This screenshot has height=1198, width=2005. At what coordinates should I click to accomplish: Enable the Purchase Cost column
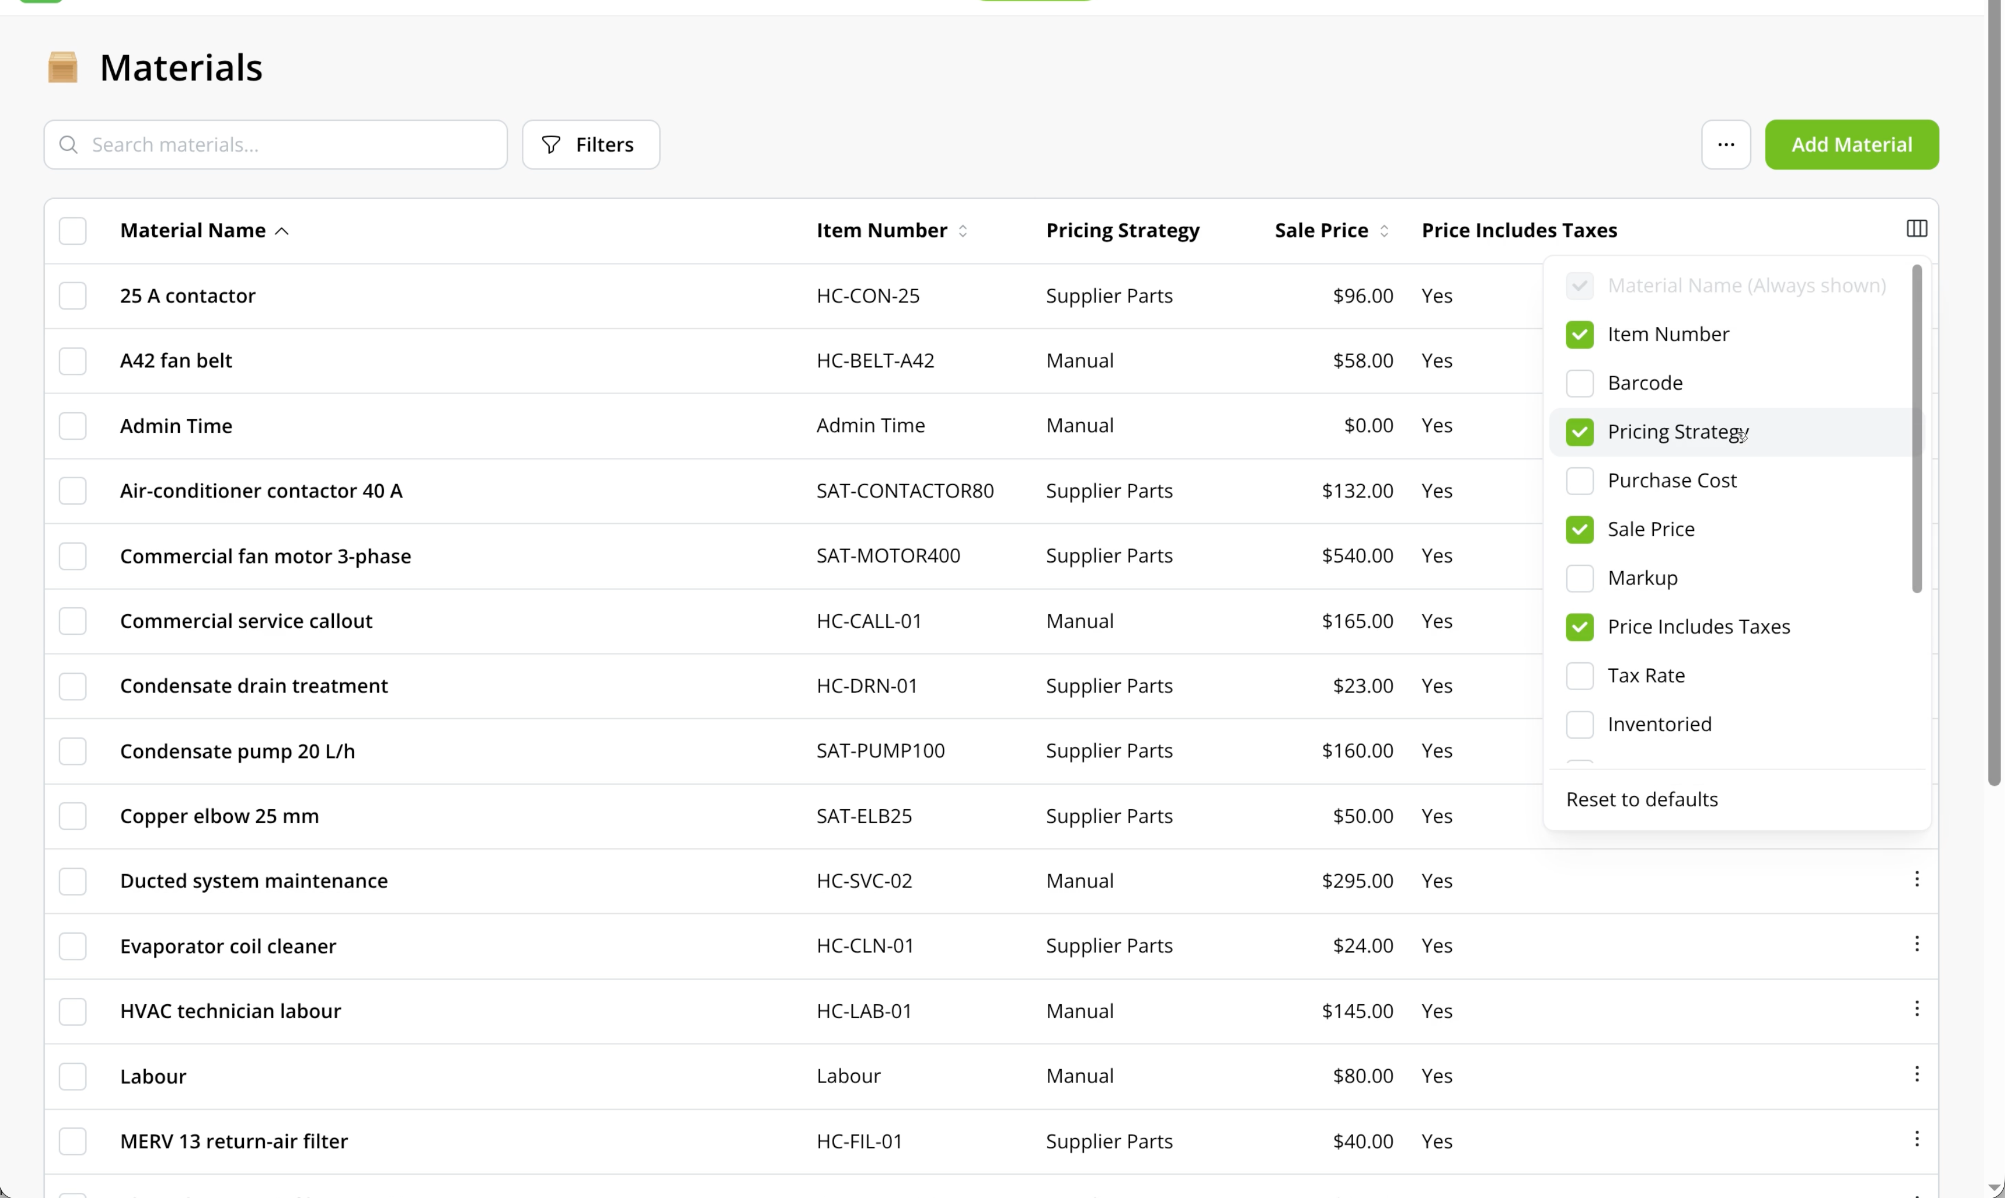click(x=1580, y=481)
